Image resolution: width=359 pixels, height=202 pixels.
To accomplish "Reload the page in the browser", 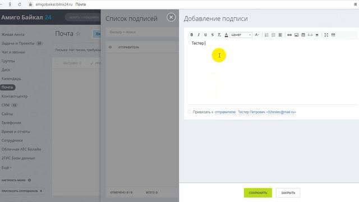I will pyautogui.click(x=20, y=4).
